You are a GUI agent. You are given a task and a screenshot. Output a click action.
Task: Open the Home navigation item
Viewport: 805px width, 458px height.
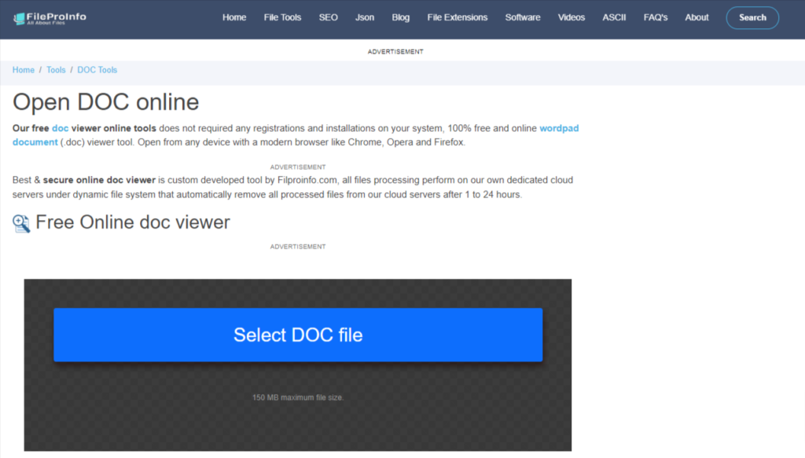click(233, 16)
